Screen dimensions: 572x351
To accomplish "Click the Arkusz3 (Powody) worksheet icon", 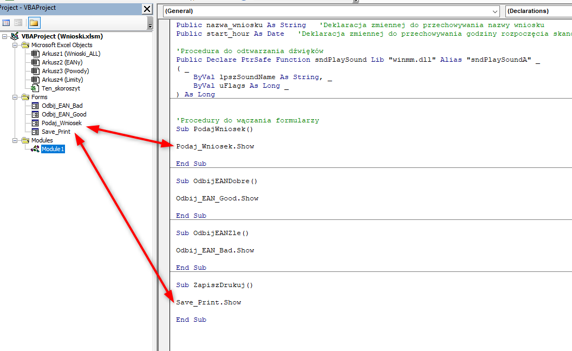I will 35,71.
